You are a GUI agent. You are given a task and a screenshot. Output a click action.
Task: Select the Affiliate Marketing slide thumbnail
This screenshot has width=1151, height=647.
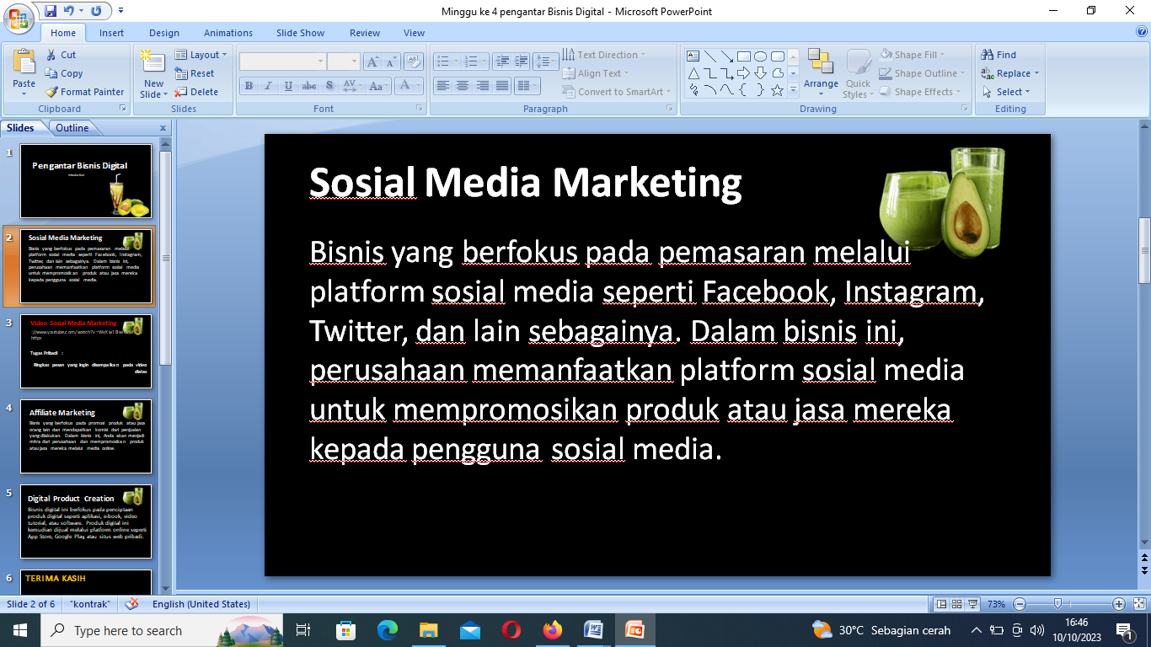(x=86, y=436)
